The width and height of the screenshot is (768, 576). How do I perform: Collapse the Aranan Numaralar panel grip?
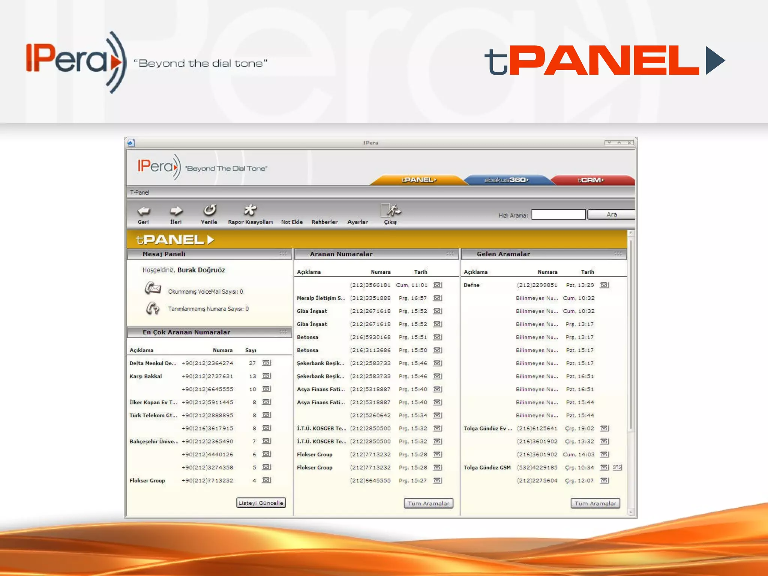(x=450, y=254)
